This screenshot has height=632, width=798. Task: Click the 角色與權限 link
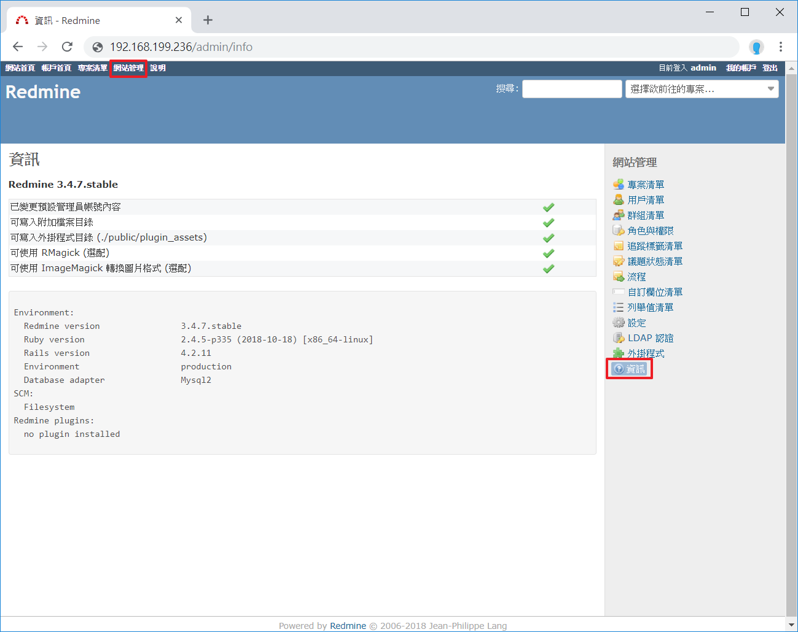pyautogui.click(x=651, y=230)
